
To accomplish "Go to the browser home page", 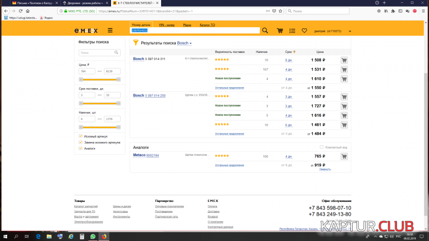I will tap(28, 11).
